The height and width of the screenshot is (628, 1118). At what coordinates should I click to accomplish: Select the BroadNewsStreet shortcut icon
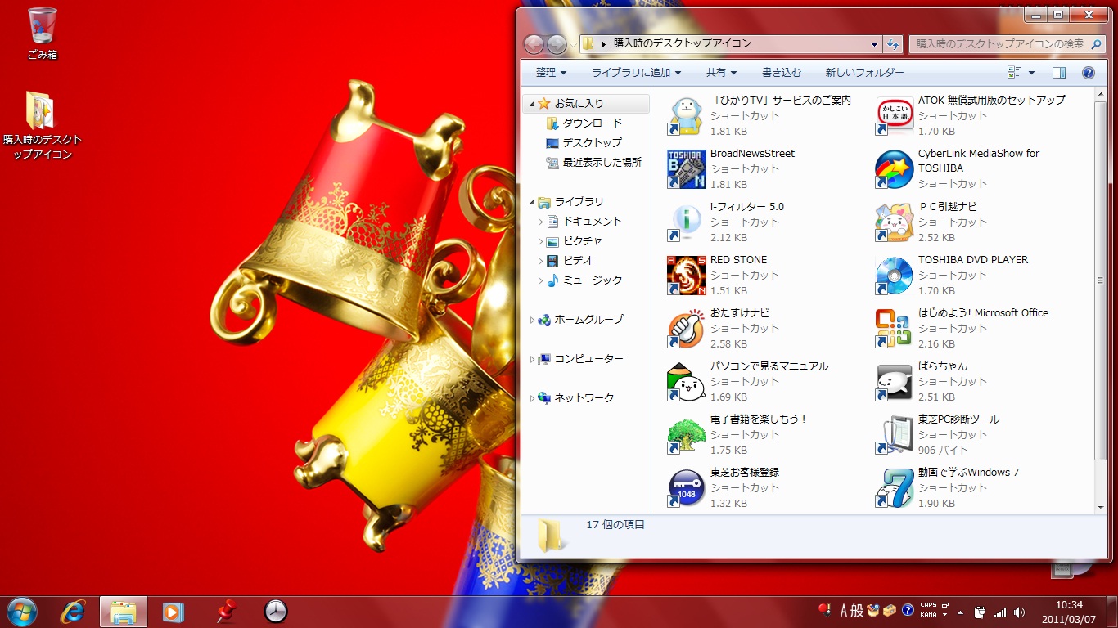[x=686, y=168]
